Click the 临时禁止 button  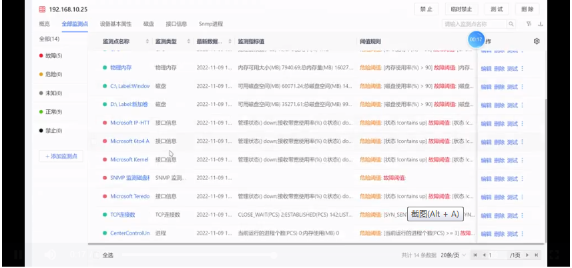(x=461, y=9)
